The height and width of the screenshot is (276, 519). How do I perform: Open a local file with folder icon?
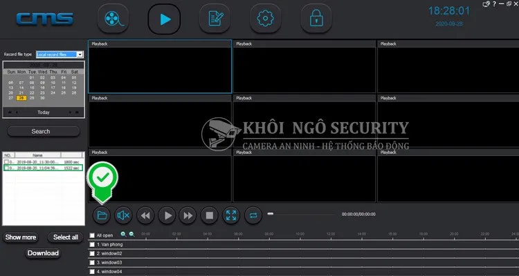point(102,215)
